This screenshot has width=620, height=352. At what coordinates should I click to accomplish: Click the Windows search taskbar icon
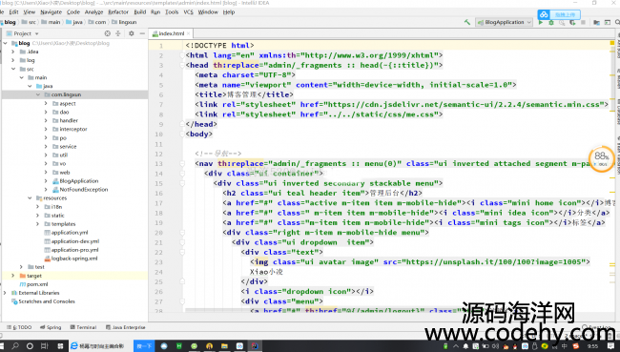(x=15, y=346)
